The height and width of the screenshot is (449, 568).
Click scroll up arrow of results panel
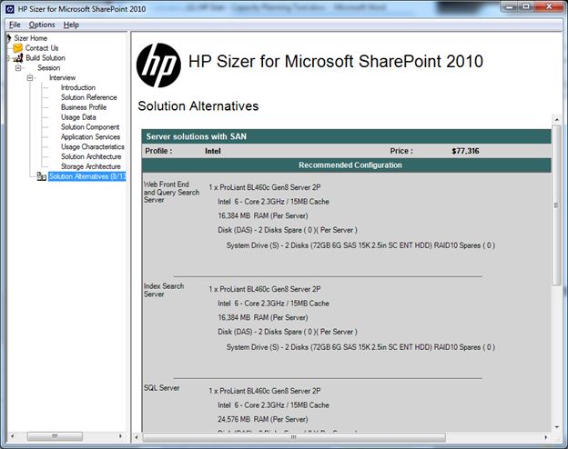pyautogui.click(x=557, y=119)
